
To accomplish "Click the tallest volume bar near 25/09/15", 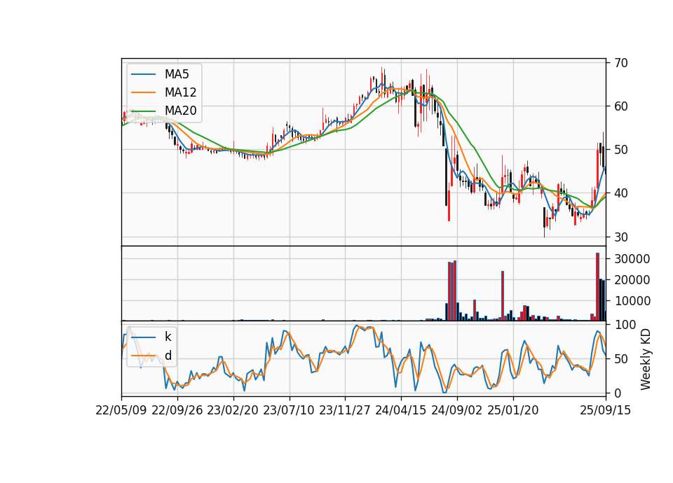I will click(x=597, y=287).
